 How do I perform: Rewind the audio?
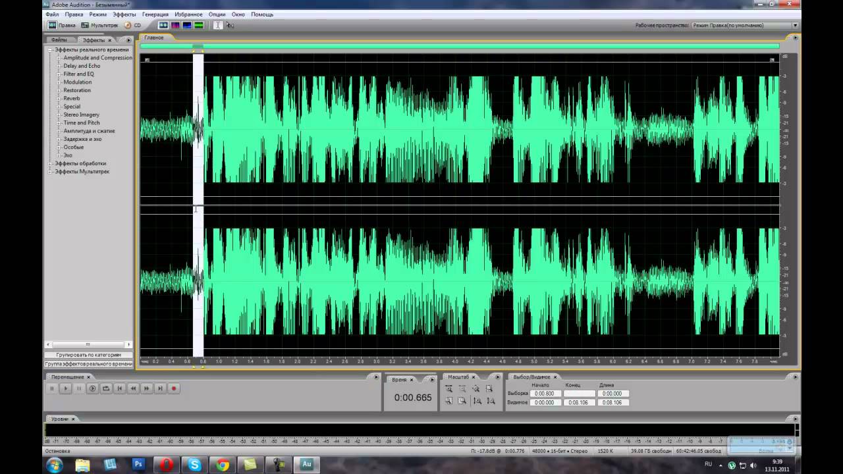pyautogui.click(x=133, y=388)
